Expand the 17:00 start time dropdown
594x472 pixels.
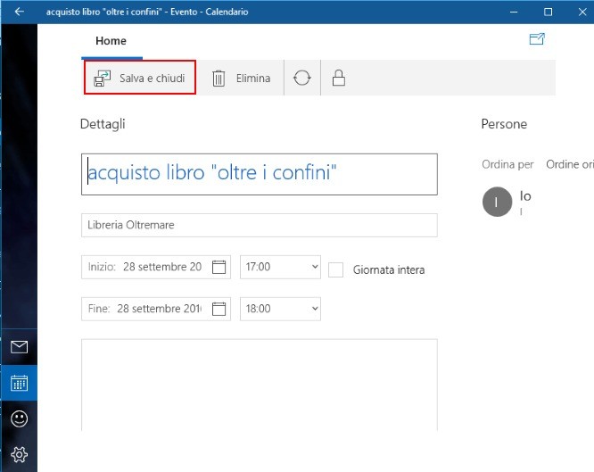[x=280, y=267]
